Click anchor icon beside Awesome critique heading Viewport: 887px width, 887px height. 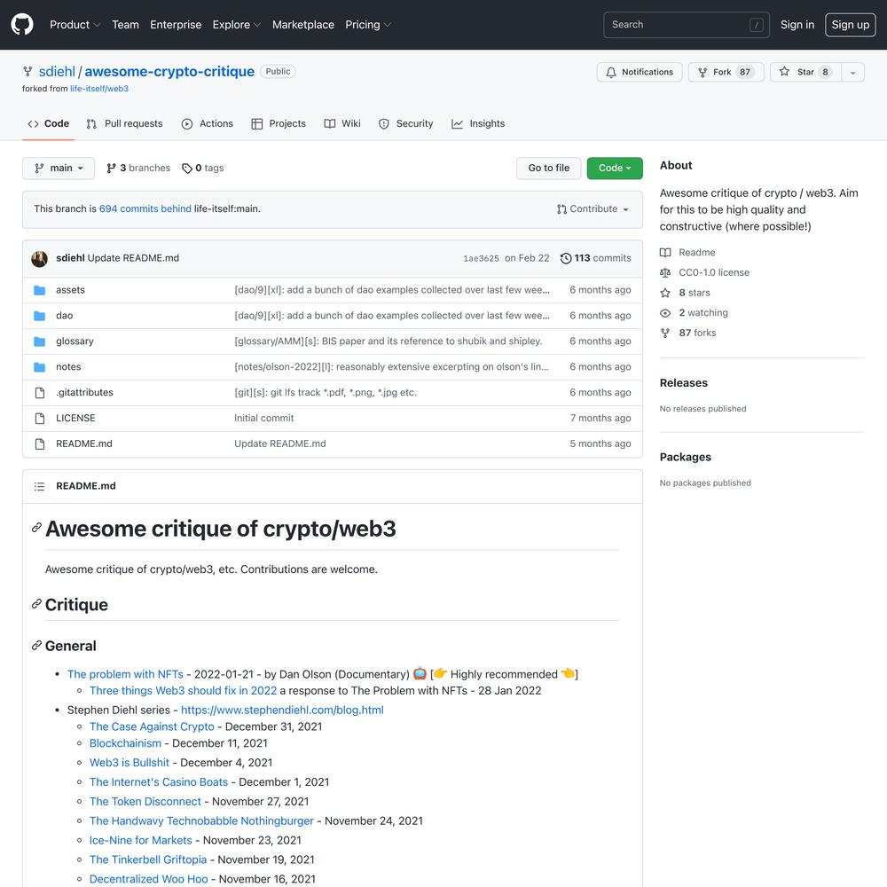click(x=36, y=528)
